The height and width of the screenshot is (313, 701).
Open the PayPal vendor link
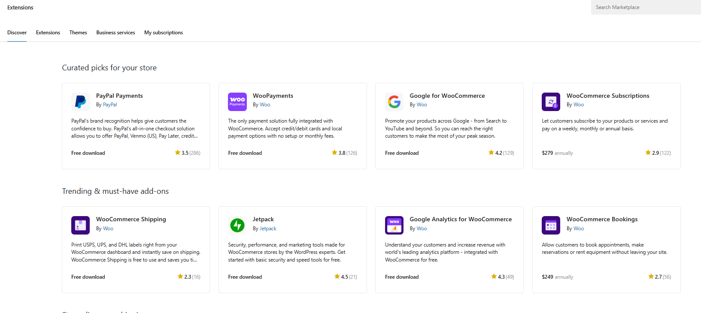pos(110,105)
